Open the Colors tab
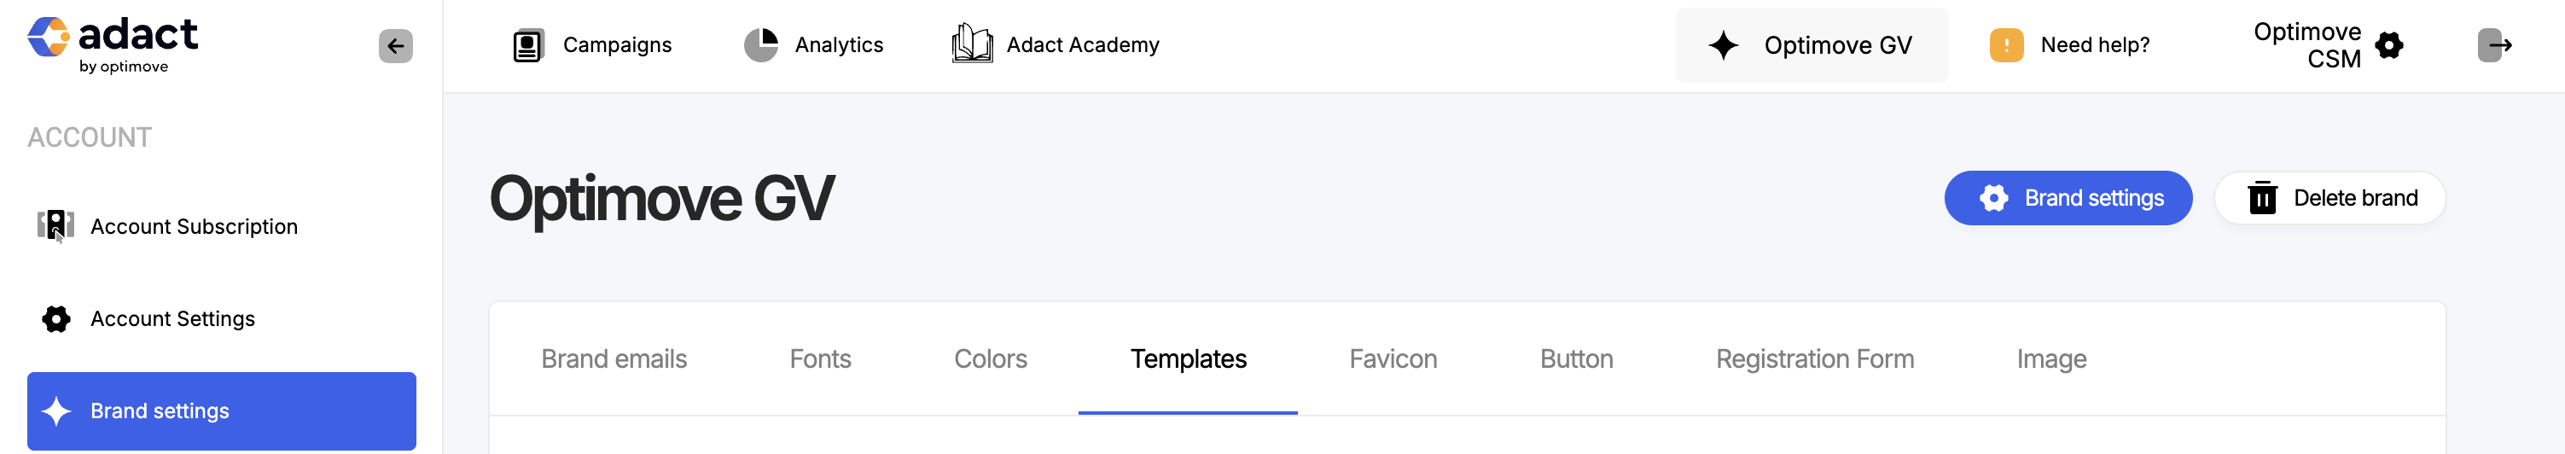 (x=990, y=359)
